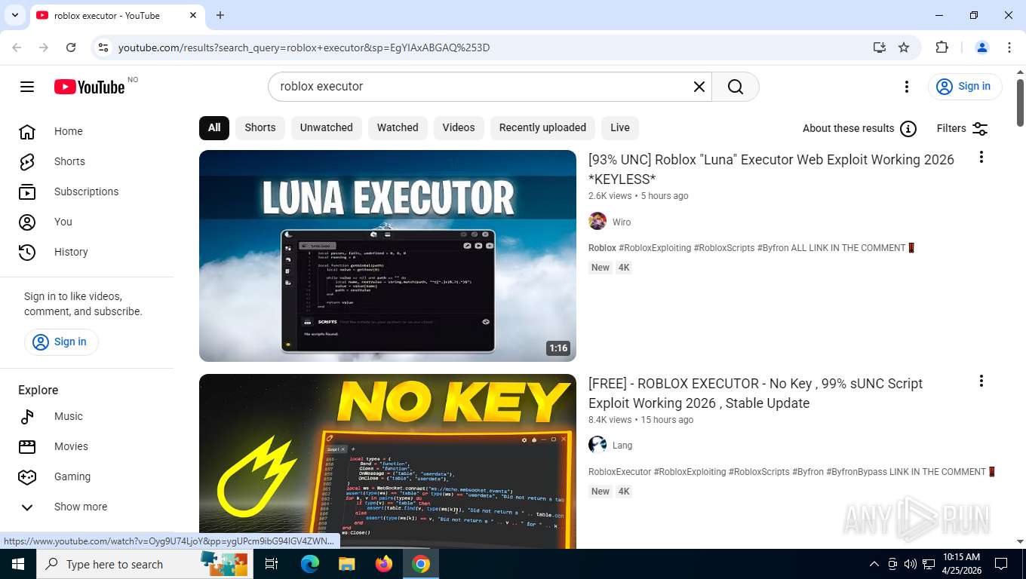Open the volume tray icon
Image resolution: width=1026 pixels, height=579 pixels.
pyautogui.click(x=911, y=564)
